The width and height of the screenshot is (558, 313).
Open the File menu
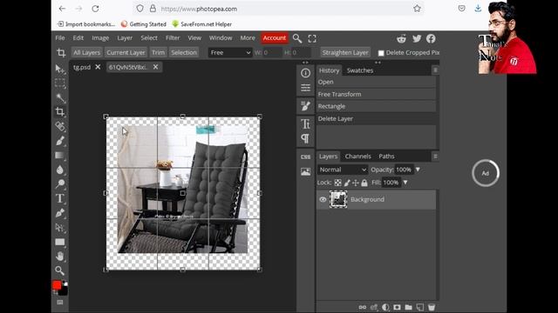pos(60,38)
